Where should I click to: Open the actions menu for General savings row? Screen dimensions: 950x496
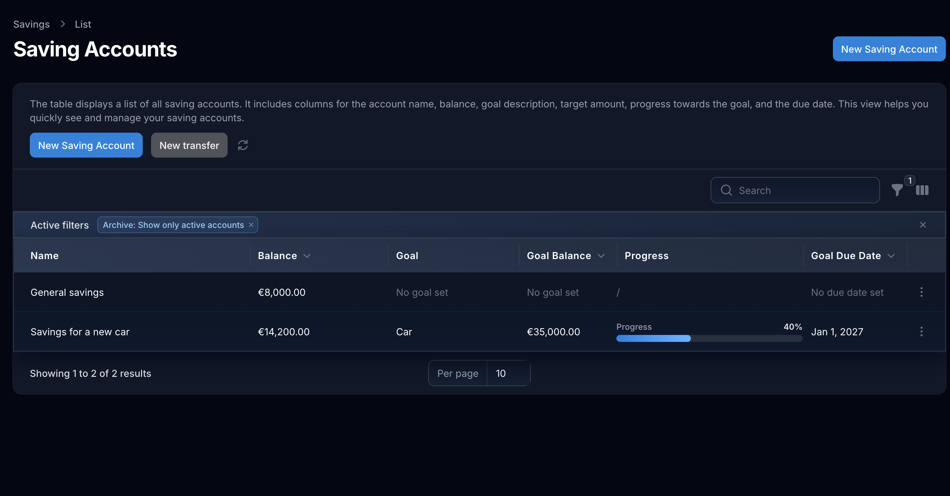pos(921,292)
